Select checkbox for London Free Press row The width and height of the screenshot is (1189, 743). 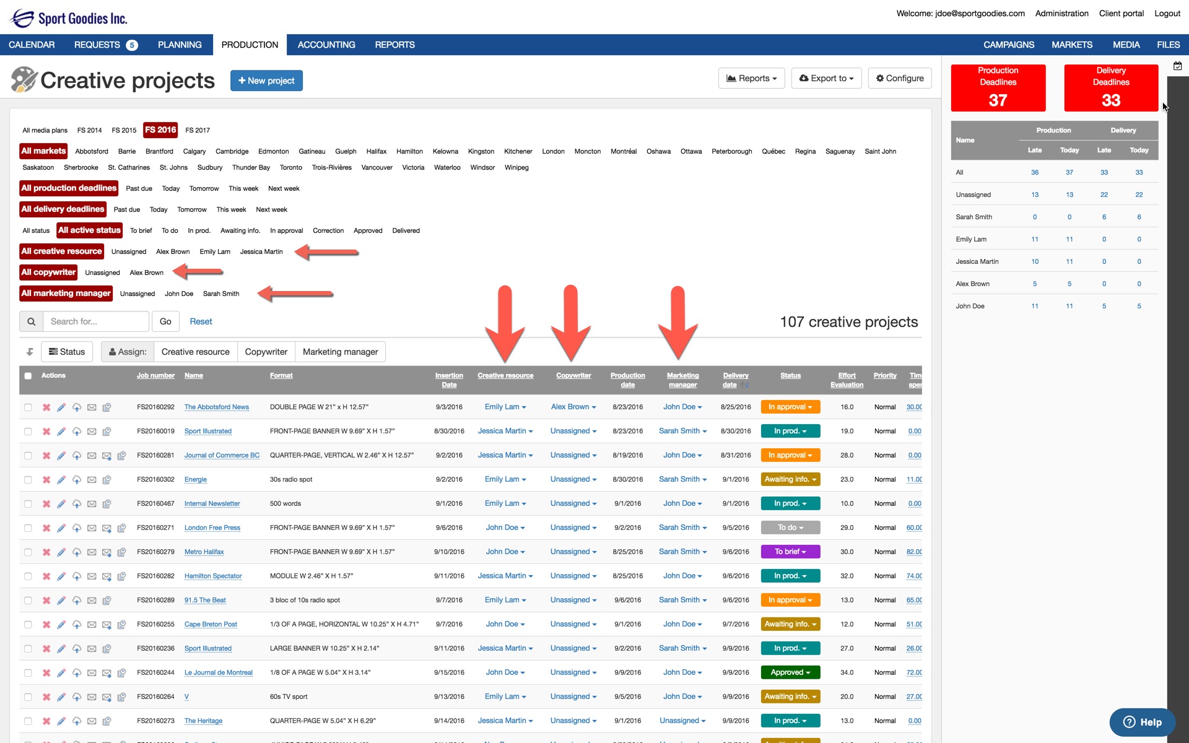tap(28, 528)
